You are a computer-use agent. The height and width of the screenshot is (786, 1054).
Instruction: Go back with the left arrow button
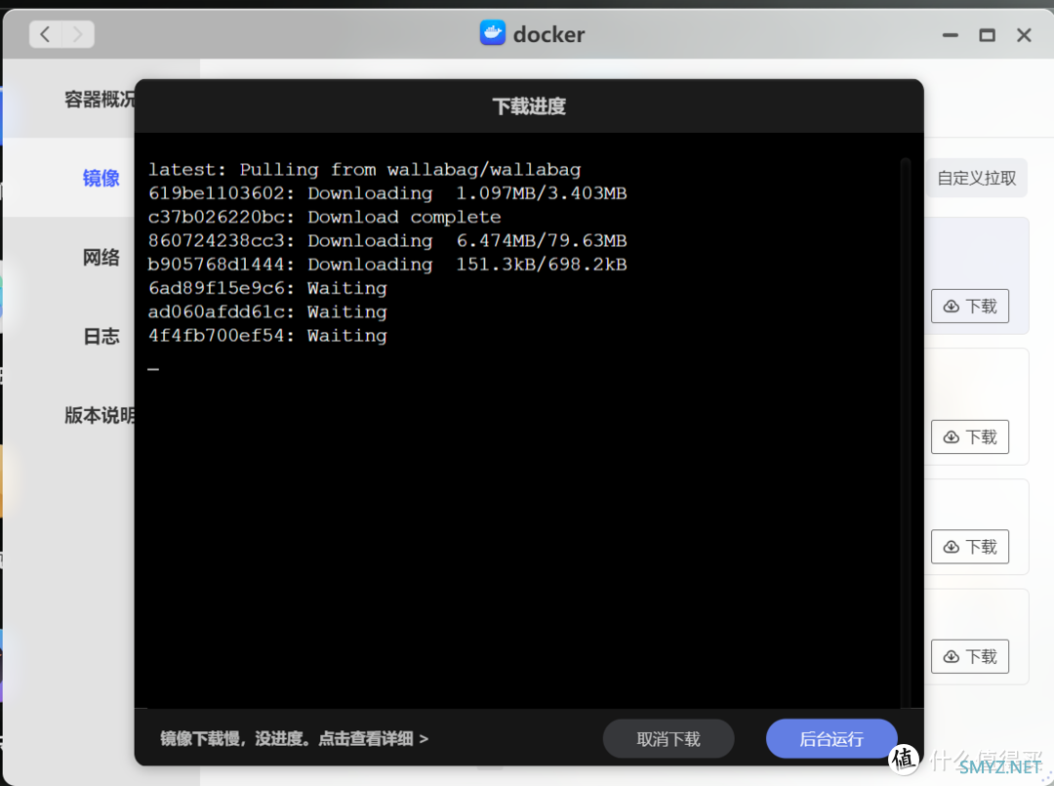(45, 34)
